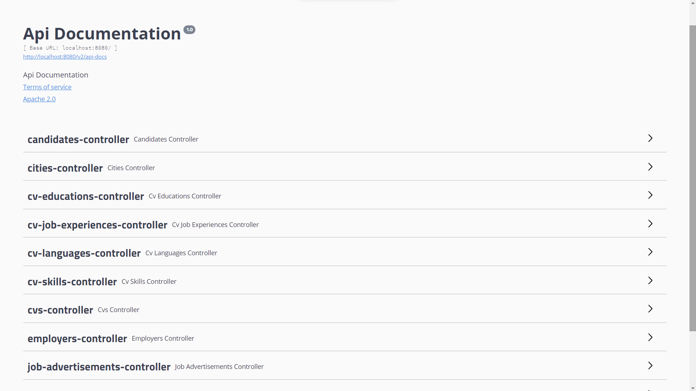Open the http://localhost:8080/v2/api-docs link
This screenshot has height=391, width=696.
(x=65, y=57)
